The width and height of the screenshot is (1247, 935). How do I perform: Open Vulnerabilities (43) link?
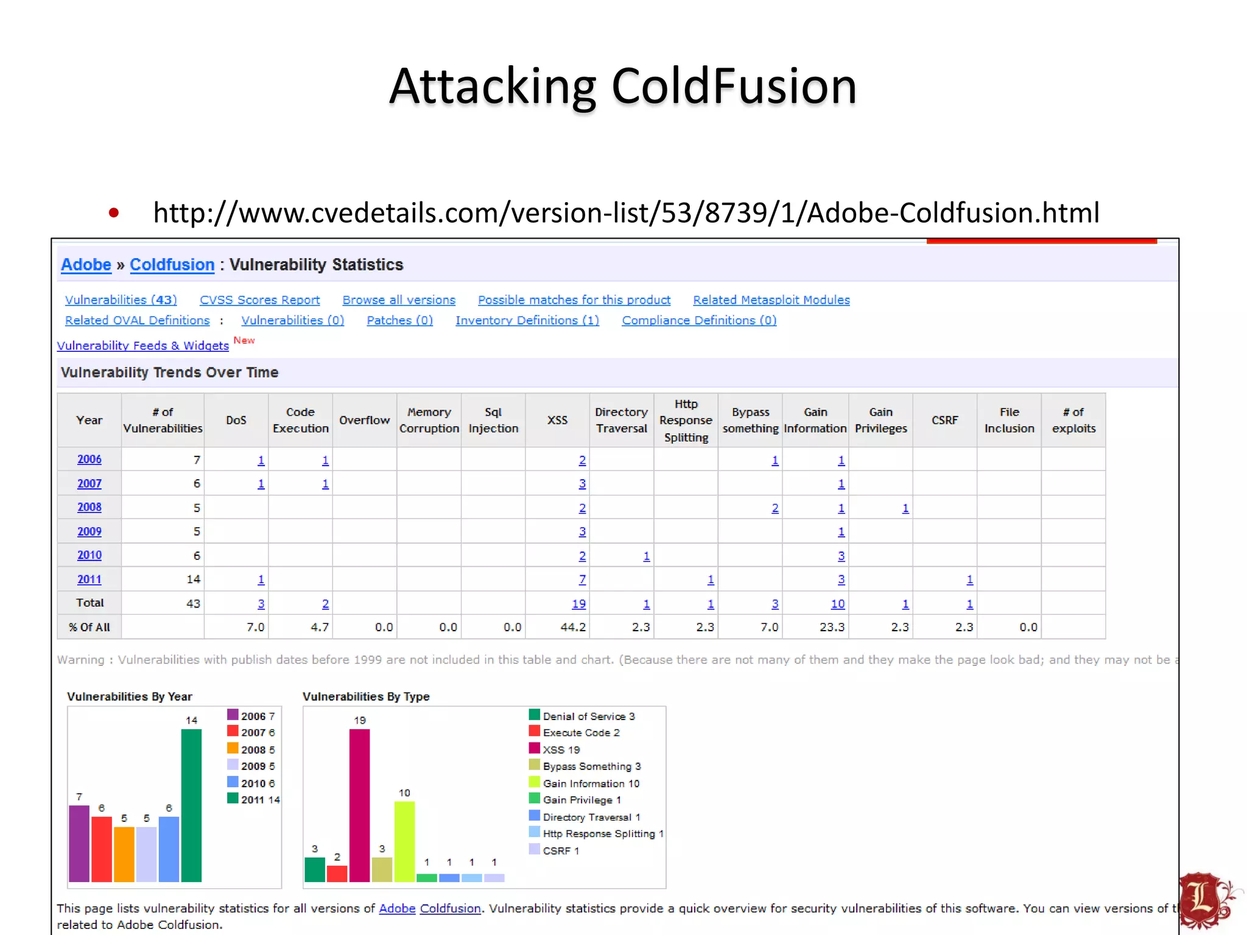point(121,300)
